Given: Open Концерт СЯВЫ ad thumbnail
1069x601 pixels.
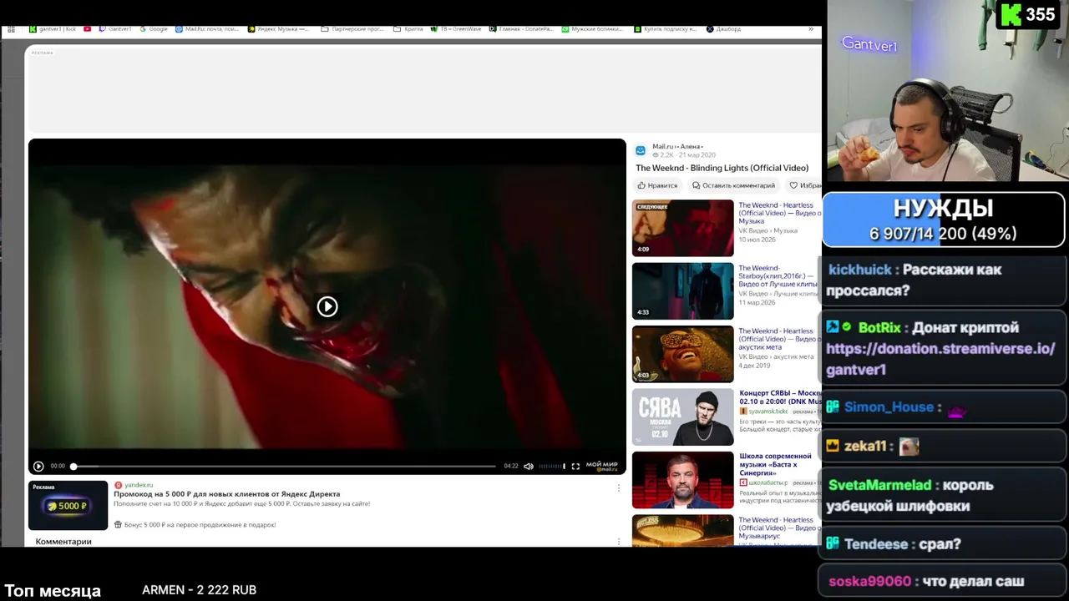Looking at the screenshot, I should coord(682,417).
